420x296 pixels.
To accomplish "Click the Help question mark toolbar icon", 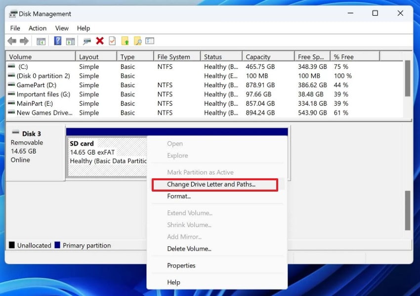I will coord(57,41).
